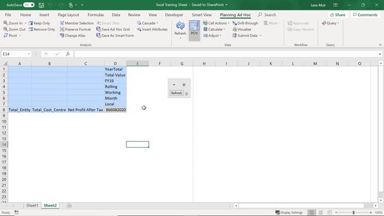
Task: Click Save As Smart Form
Action: (115, 35)
